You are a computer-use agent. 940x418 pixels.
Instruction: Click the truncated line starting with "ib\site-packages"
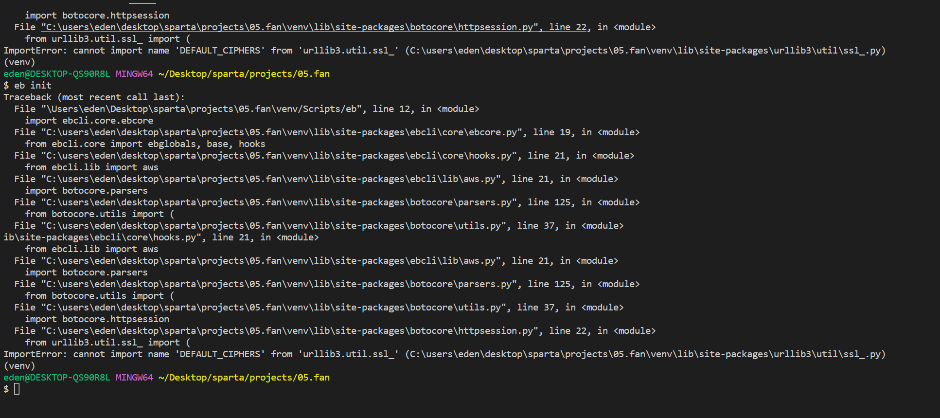click(161, 237)
